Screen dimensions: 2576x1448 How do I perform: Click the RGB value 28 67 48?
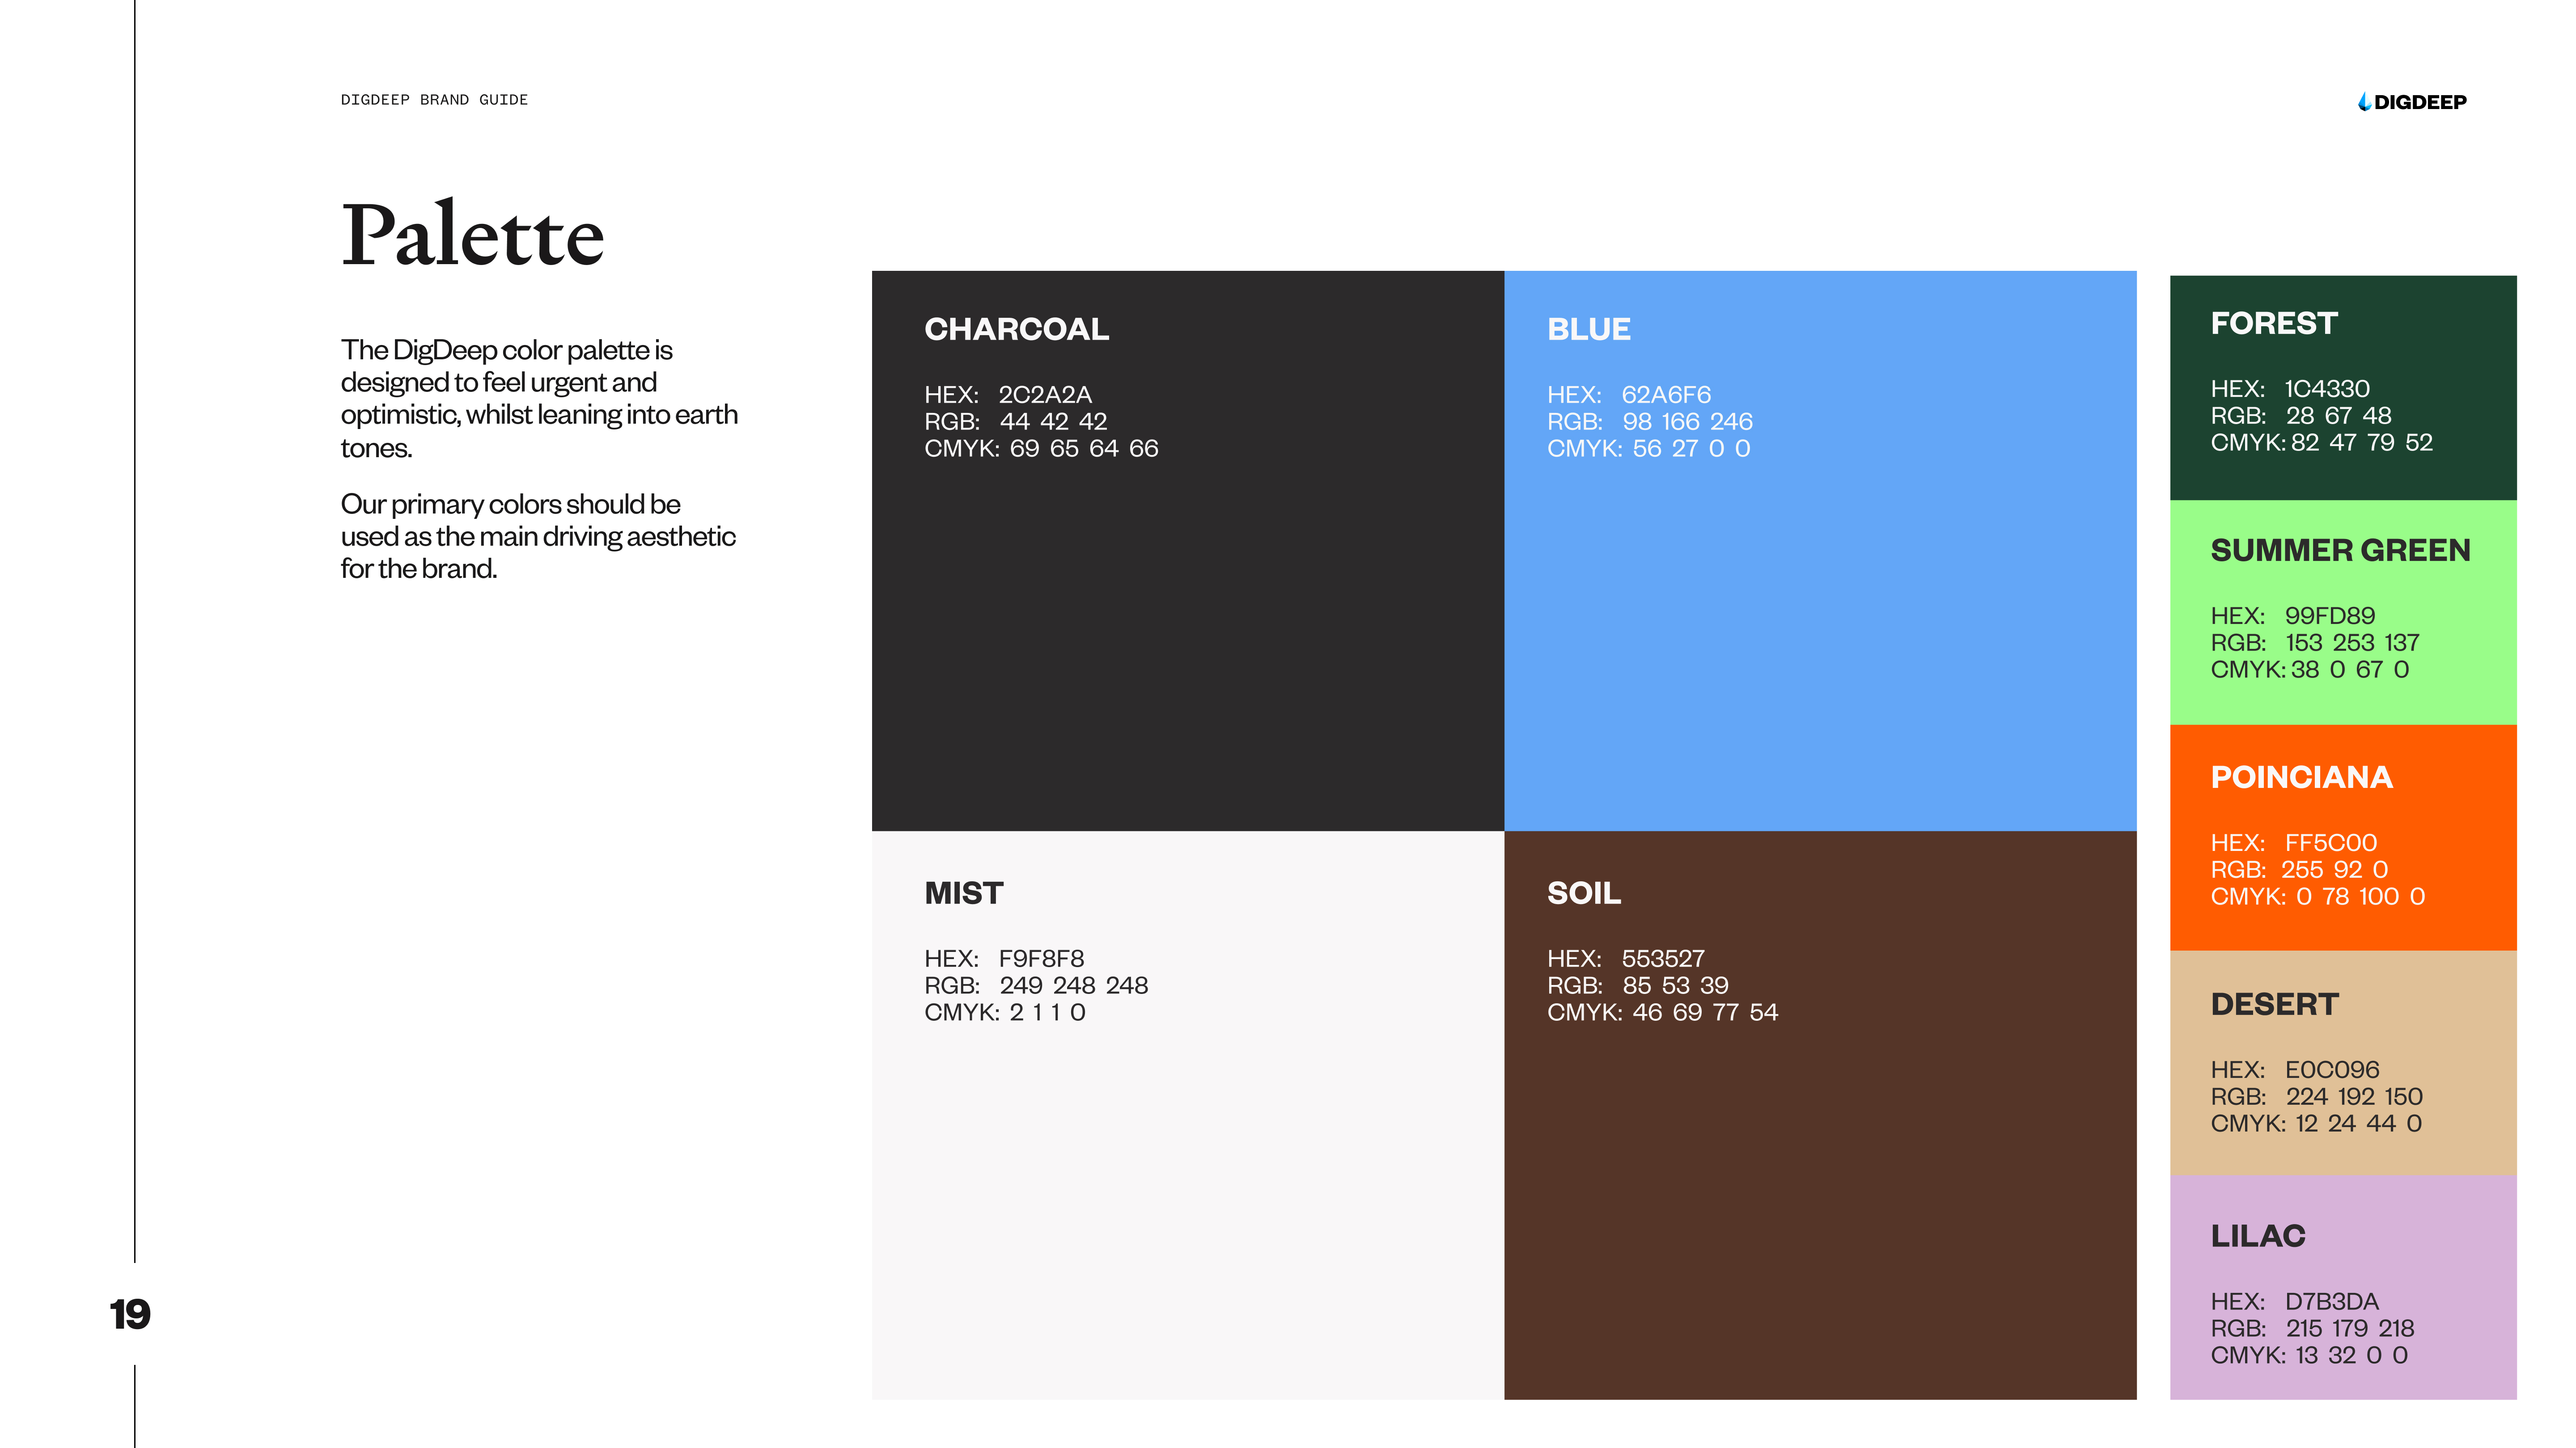point(2339,416)
